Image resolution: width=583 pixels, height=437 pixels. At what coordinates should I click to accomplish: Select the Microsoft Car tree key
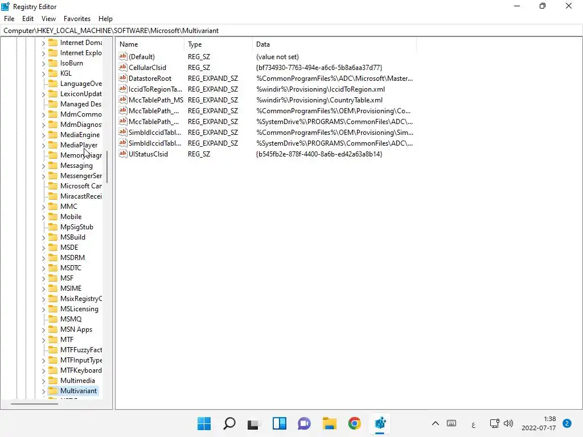(x=81, y=186)
